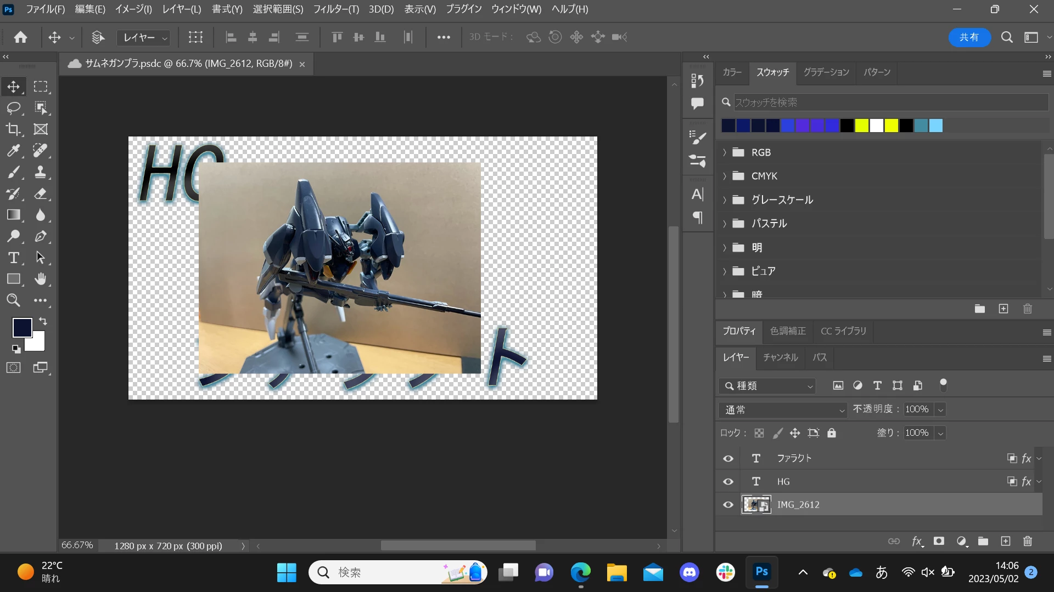This screenshot has height=592, width=1054.
Task: Select the Eyedropper tool
Action: tap(14, 150)
